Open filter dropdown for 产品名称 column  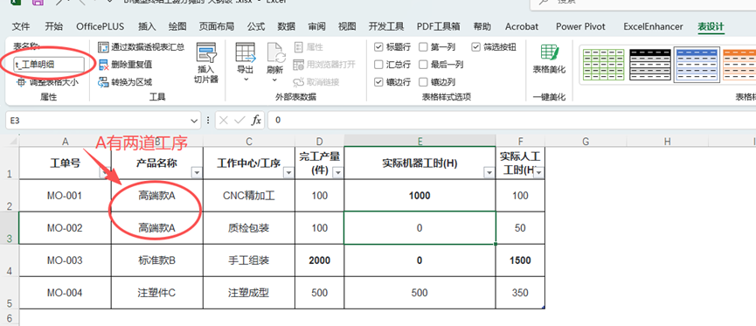(197, 173)
